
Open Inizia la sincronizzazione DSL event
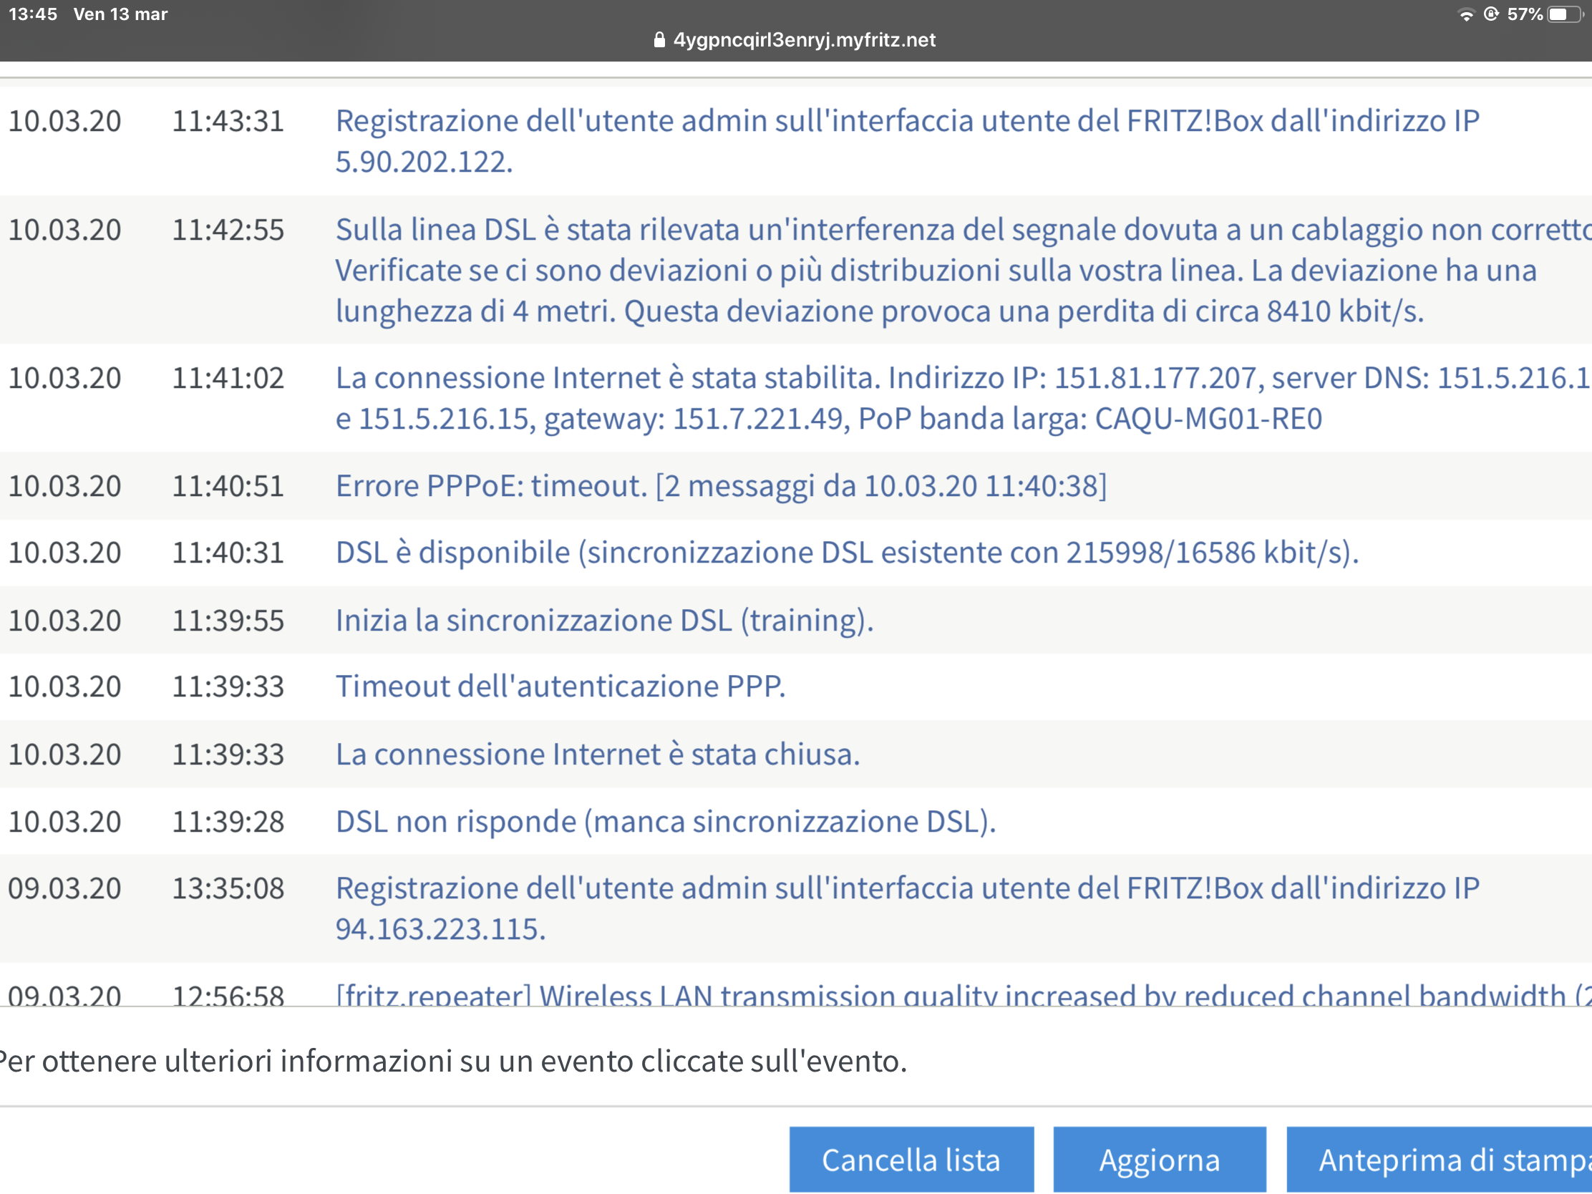[605, 621]
